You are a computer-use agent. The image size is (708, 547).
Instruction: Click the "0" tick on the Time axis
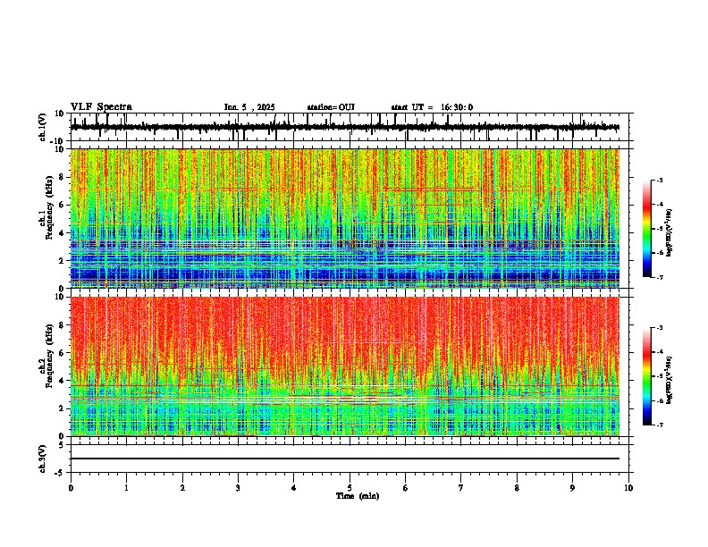pos(71,488)
